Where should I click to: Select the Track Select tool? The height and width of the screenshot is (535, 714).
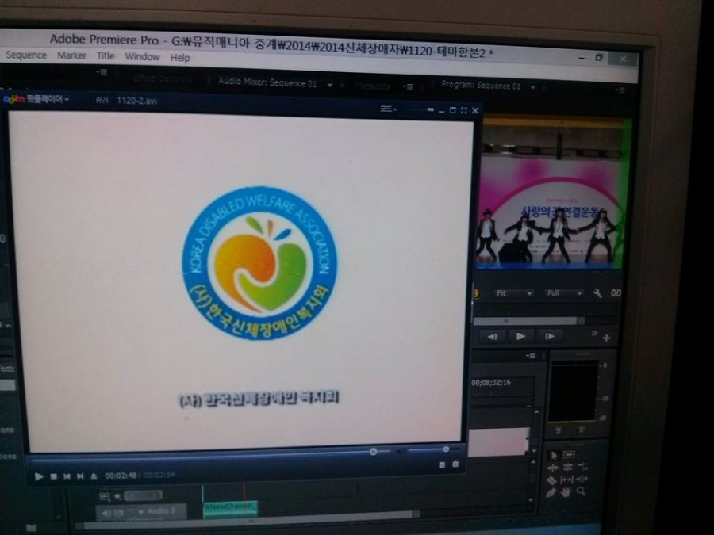(x=569, y=454)
